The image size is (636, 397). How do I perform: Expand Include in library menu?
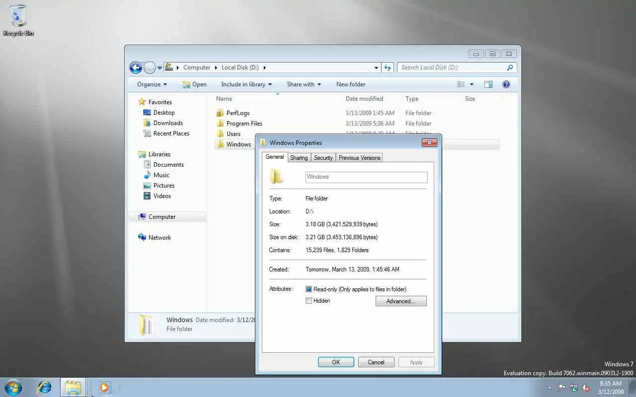tap(246, 84)
